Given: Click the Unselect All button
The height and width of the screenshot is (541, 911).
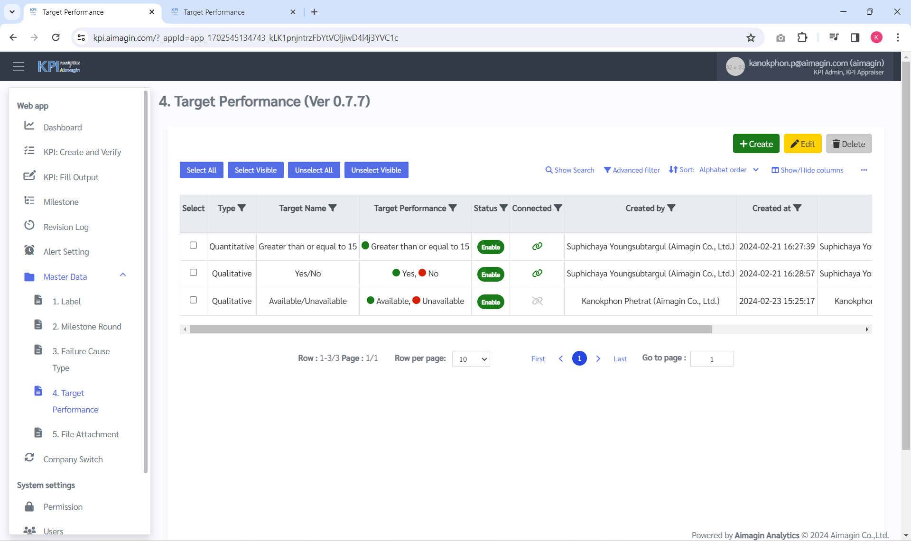Looking at the screenshot, I should (314, 170).
